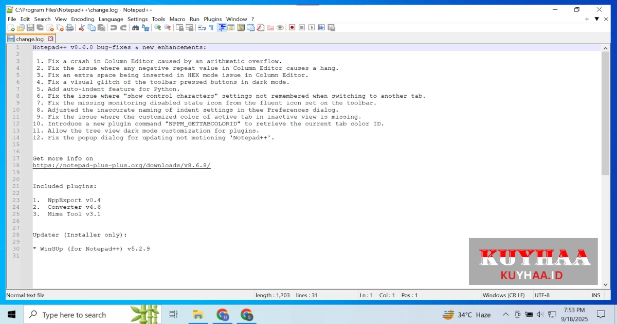
Task: Click the taskbar search box
Action: [x=93, y=314]
